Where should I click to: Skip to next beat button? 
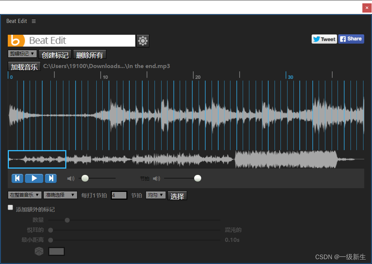(x=51, y=178)
